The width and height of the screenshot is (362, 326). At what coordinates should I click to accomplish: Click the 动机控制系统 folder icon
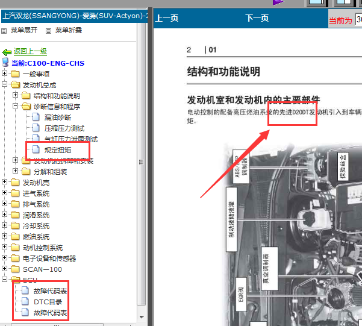pos(15,247)
